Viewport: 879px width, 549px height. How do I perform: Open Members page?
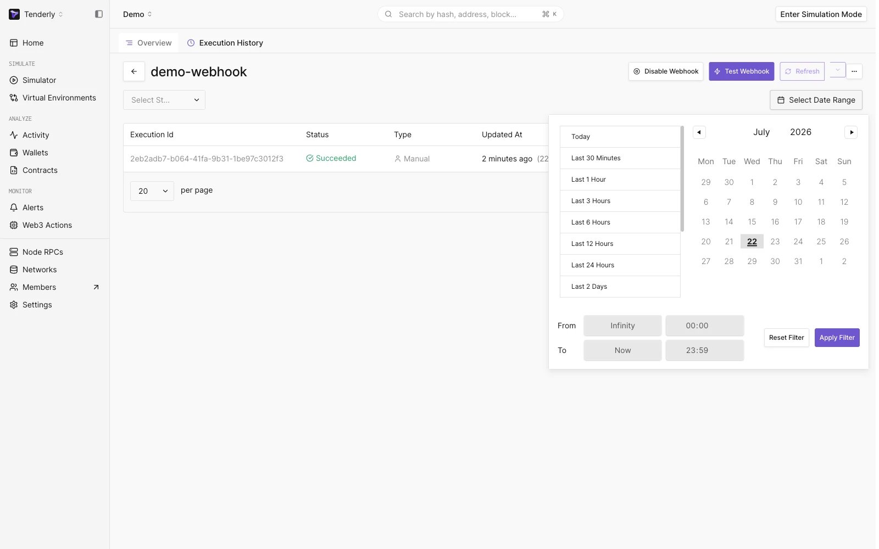(39, 287)
